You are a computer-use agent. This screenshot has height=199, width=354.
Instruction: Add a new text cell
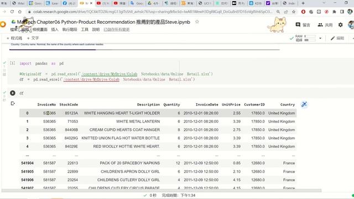coord(33,38)
